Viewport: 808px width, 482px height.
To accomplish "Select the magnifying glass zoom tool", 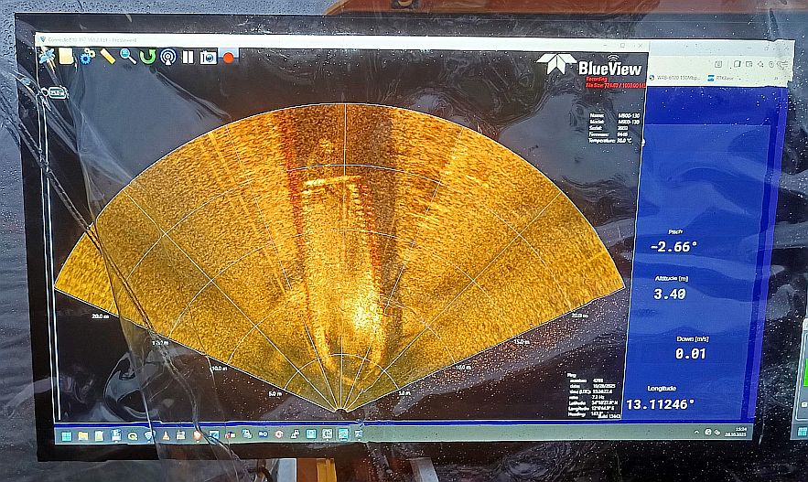I will point(128,57).
